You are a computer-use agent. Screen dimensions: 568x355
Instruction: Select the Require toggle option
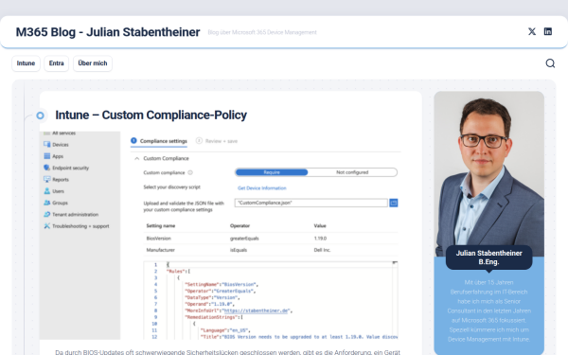(272, 172)
